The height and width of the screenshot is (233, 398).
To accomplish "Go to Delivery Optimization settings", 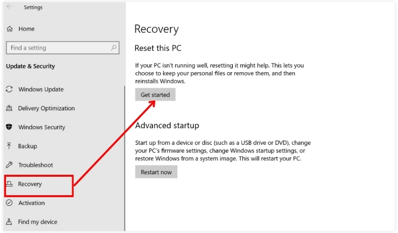I will click(46, 108).
